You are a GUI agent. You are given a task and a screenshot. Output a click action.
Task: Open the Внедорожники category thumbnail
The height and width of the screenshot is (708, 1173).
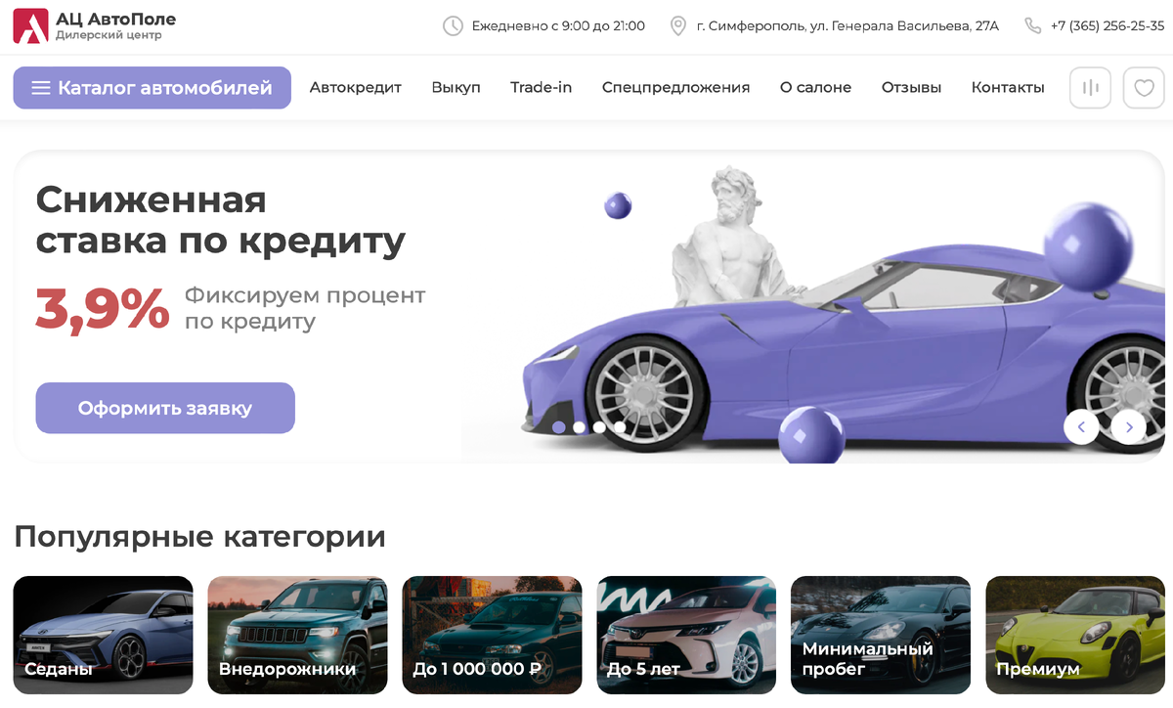(x=297, y=635)
